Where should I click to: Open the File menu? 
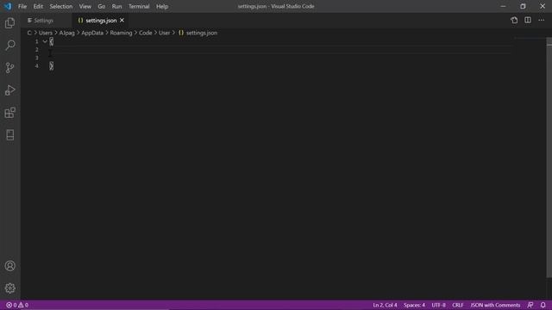click(22, 6)
